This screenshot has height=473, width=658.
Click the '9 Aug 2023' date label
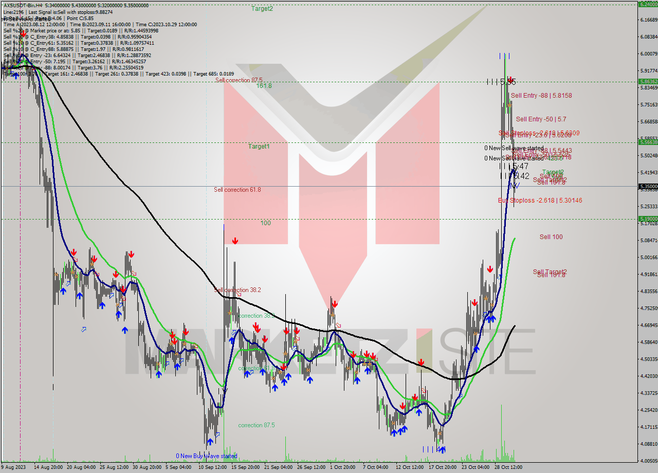tap(13, 467)
